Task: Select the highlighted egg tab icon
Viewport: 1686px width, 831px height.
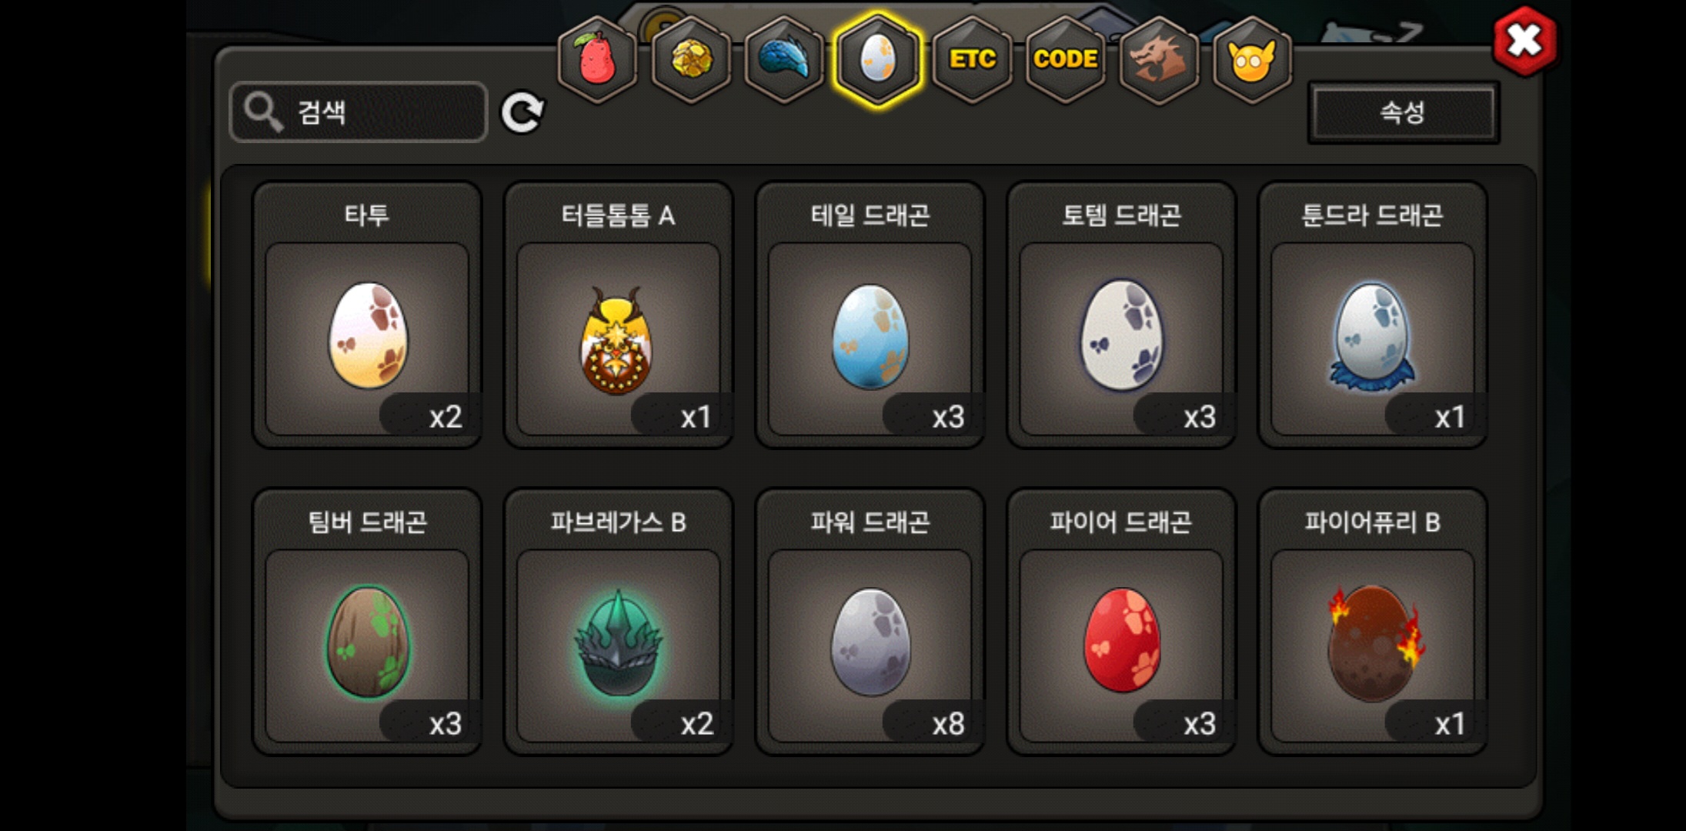Action: coord(878,59)
